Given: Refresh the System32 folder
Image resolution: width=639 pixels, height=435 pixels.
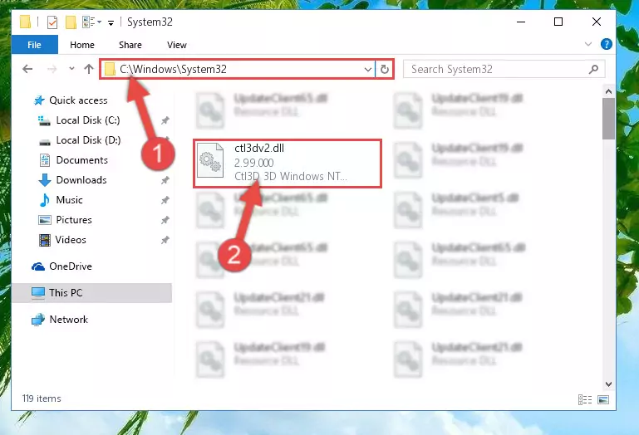Looking at the screenshot, I should click(x=384, y=69).
